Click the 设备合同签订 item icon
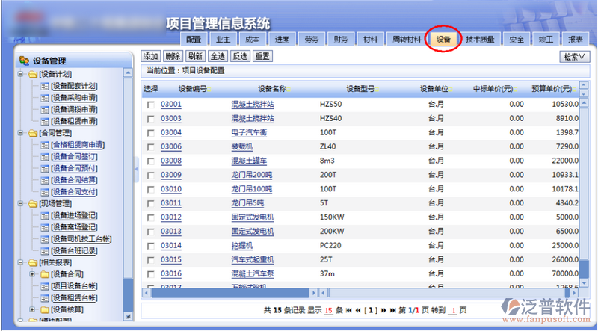Image resolution: width=598 pixels, height=331 pixels. point(44,156)
